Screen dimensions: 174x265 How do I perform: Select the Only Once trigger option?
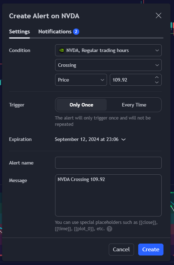[81, 105]
